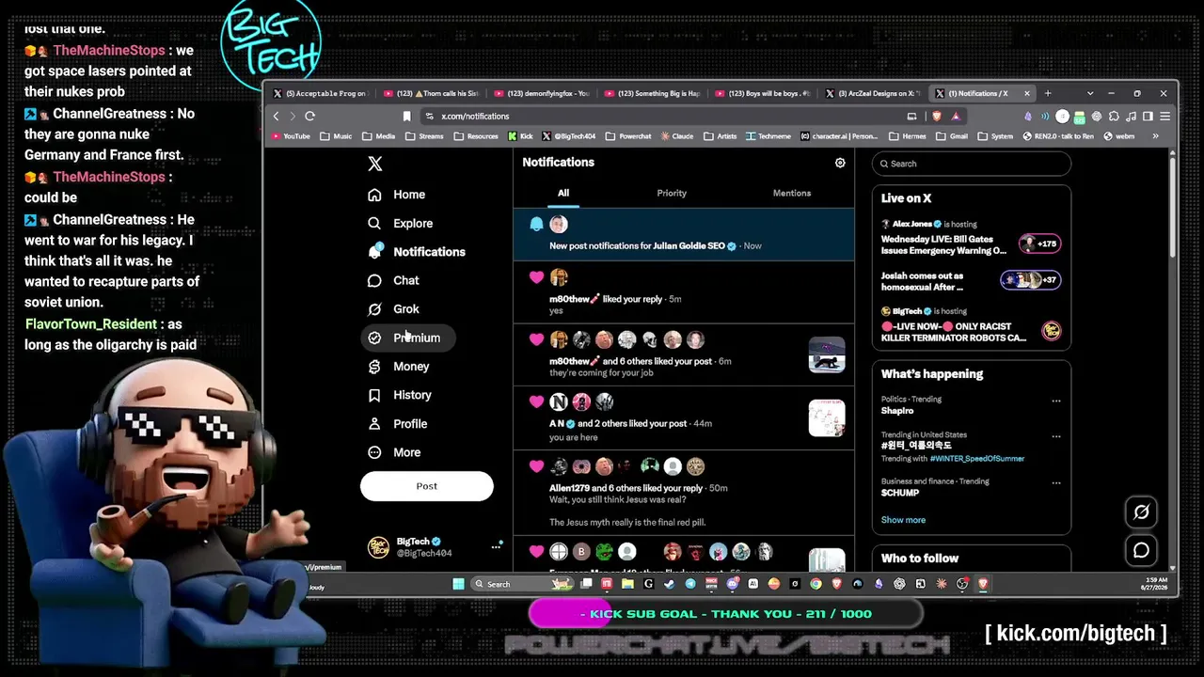Click the Brave browser icon in taskbar
Image resolution: width=1204 pixels, height=677 pixels.
pos(983,584)
